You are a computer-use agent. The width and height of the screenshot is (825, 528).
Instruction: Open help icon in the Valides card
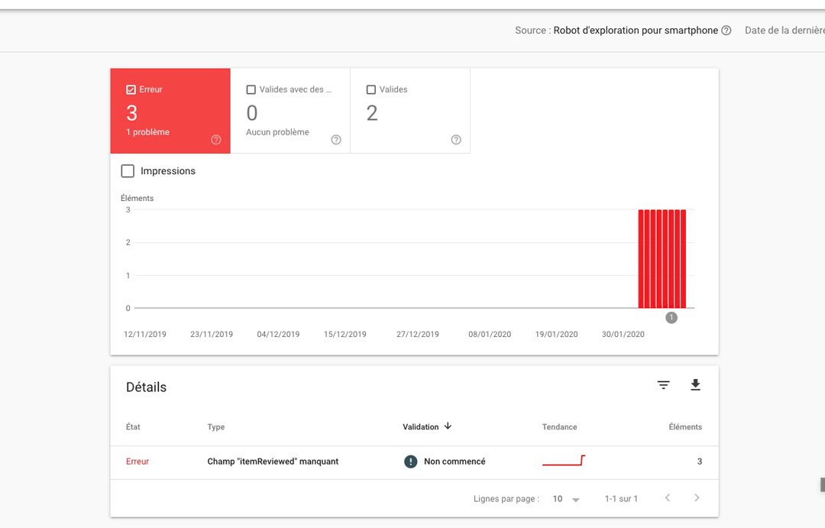click(x=455, y=140)
